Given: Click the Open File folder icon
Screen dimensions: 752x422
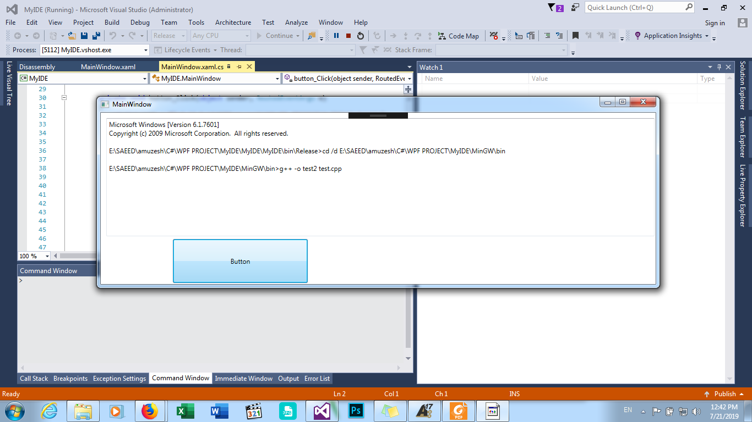Looking at the screenshot, I should click(x=72, y=36).
